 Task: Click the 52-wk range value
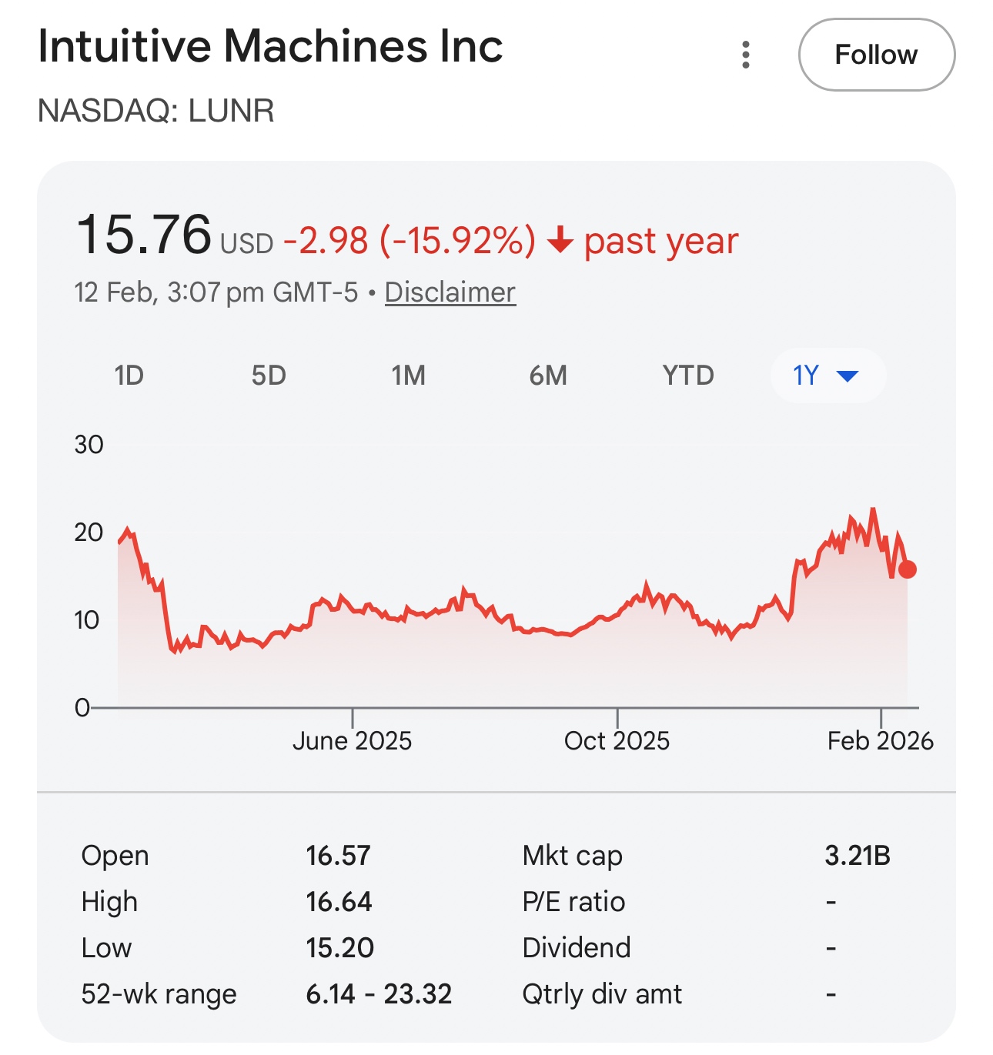pos(379,993)
